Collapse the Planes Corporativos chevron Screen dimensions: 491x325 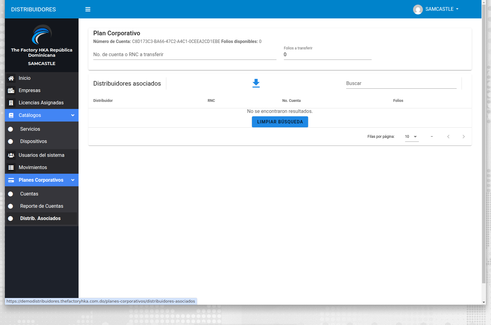[x=73, y=180]
